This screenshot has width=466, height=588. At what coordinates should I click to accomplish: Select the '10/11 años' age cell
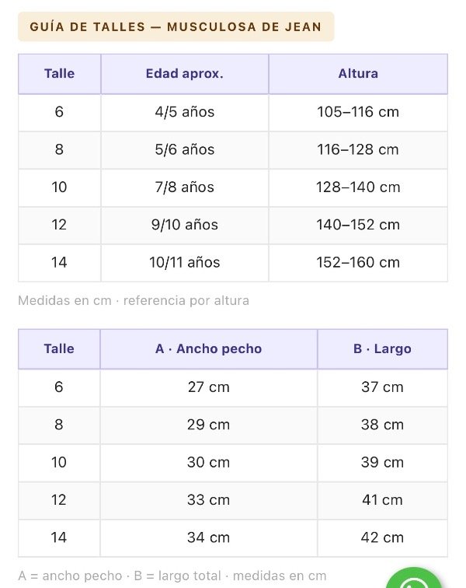click(185, 263)
